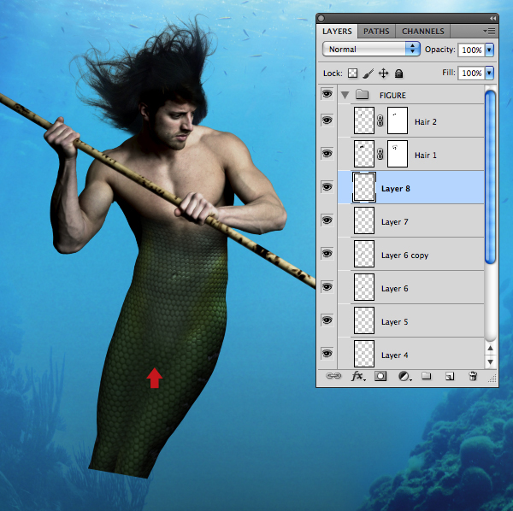Select the 'Hair 1' layer name

click(x=425, y=155)
